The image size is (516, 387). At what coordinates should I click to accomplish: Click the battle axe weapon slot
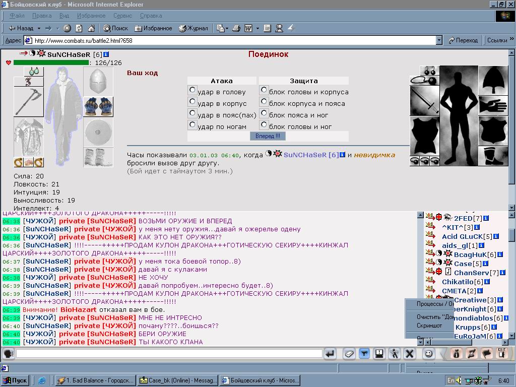[x=29, y=102]
